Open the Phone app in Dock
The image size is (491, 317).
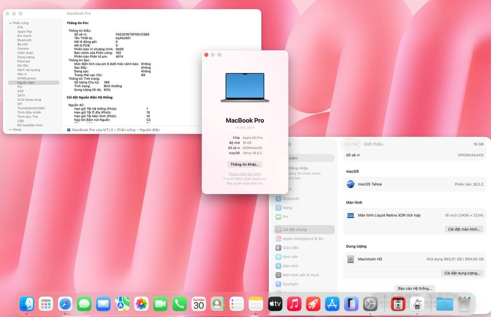(x=180, y=304)
